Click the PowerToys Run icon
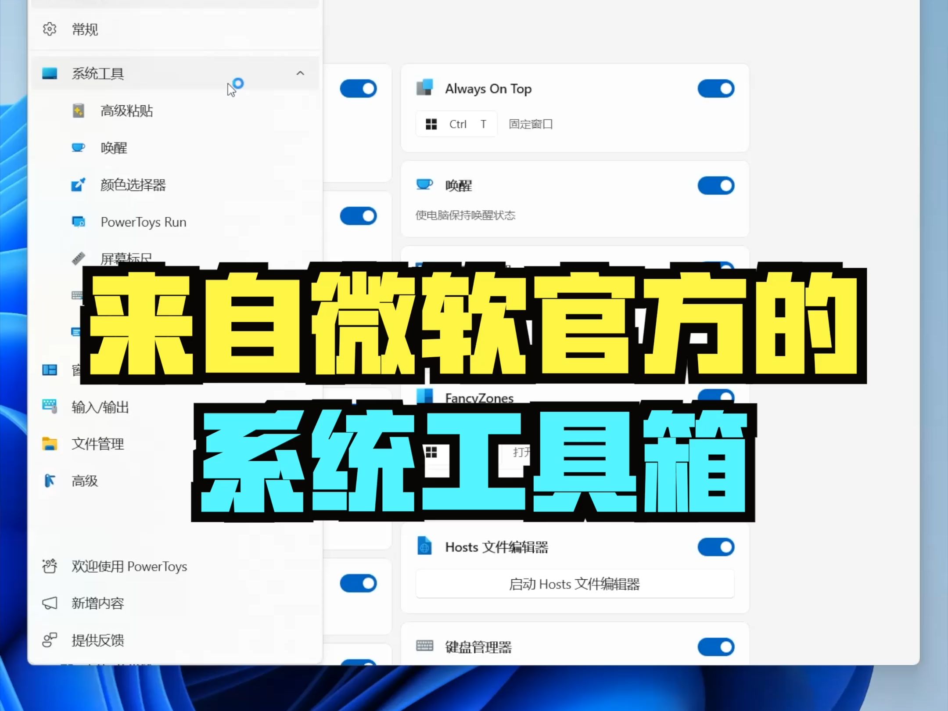This screenshot has width=948, height=711. tap(79, 222)
